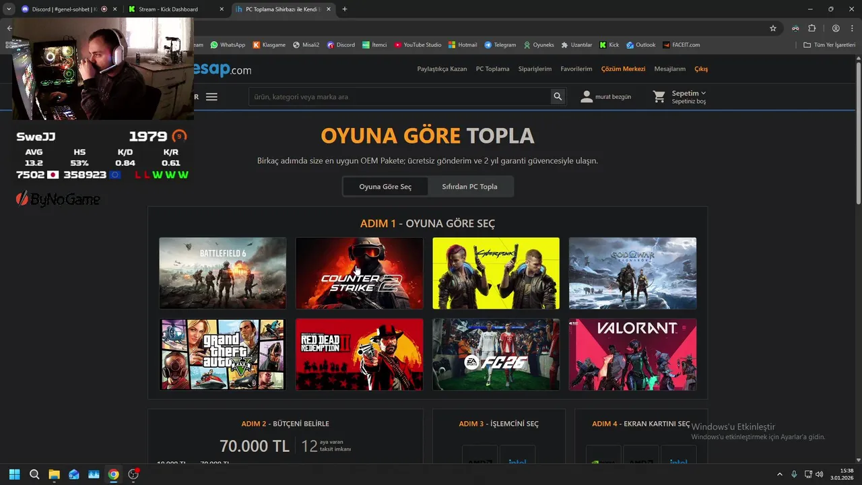Open a new browser tab
The width and height of the screenshot is (862, 485).
point(345,9)
